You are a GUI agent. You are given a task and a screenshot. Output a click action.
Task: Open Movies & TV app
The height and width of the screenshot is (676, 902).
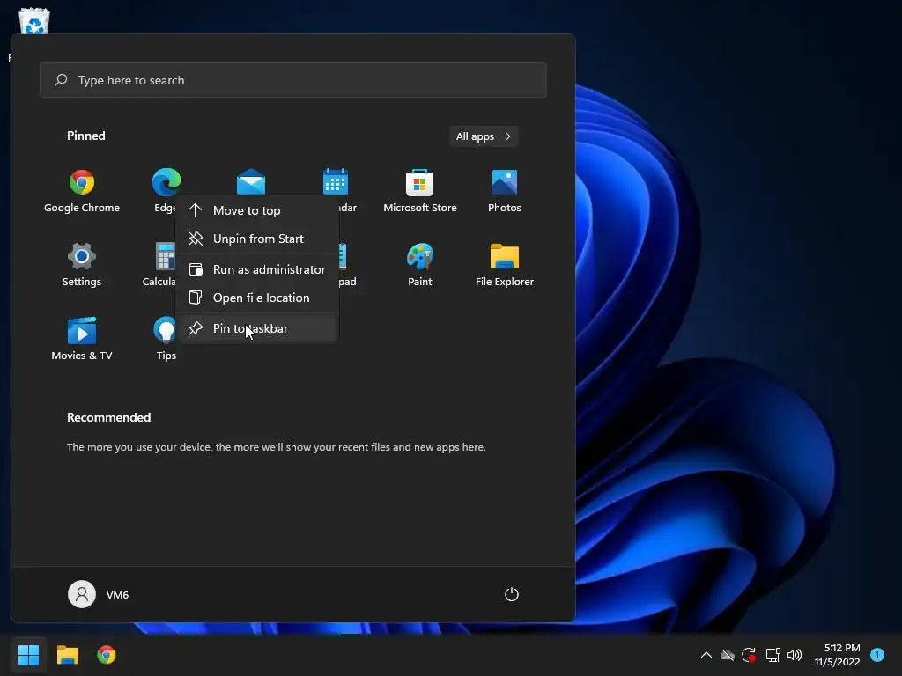pyautogui.click(x=82, y=339)
